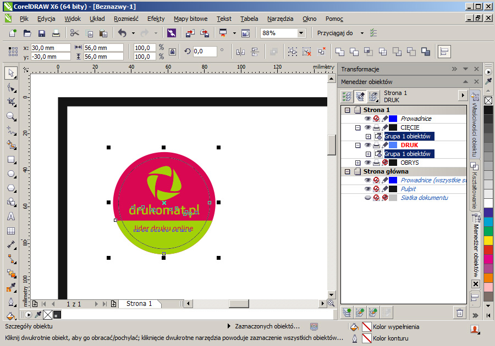Click the New document icon
495x346 pixels.
tap(13, 33)
